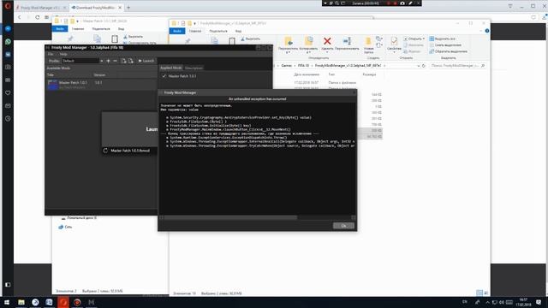Image resolution: width=548 pixels, height=308 pixels.
Task: Open the Home tab in right Explorer window
Action: (195, 31)
